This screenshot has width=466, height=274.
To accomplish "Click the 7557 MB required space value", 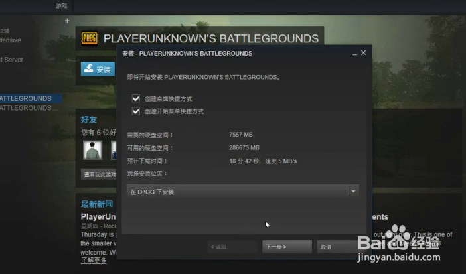I will point(241,135).
